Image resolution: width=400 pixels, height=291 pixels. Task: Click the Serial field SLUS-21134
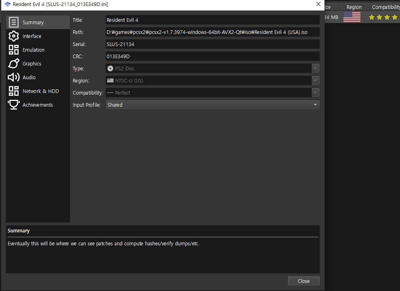pyautogui.click(x=213, y=44)
